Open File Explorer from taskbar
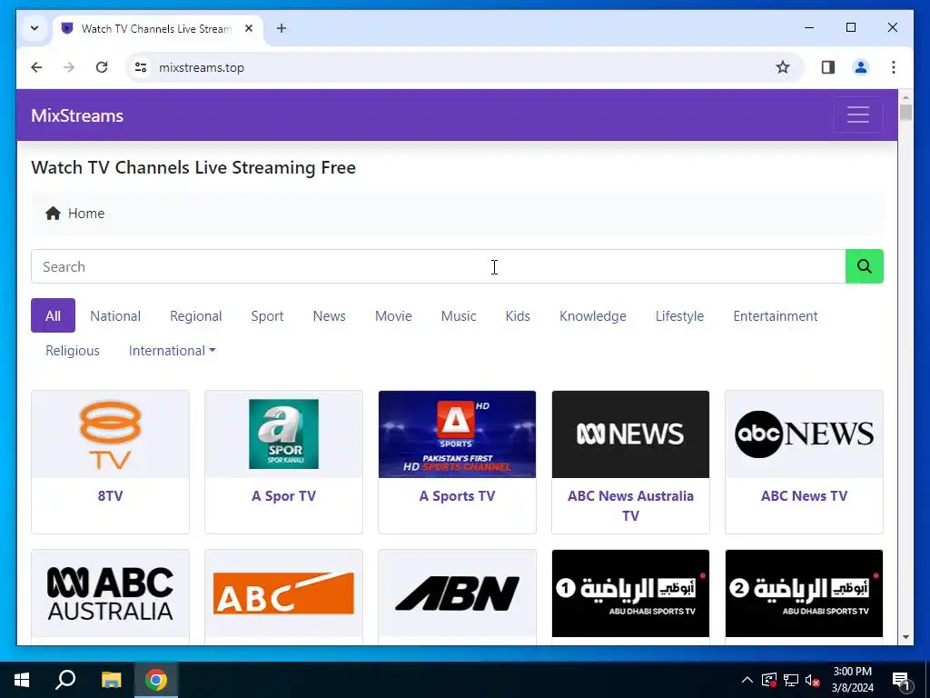Image resolution: width=930 pixels, height=698 pixels. coord(111,680)
